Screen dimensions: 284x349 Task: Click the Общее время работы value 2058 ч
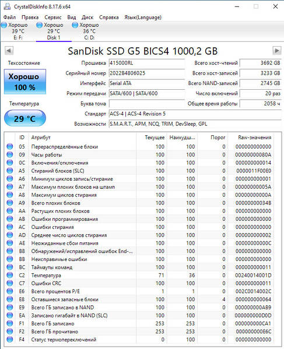coord(261,104)
